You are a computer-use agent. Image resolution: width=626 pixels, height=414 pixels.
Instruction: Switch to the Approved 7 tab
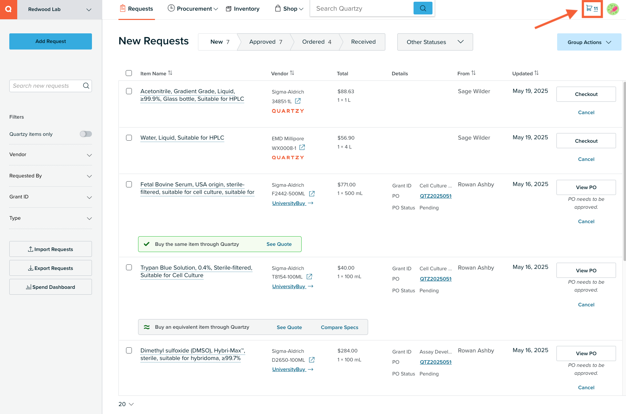pos(265,42)
